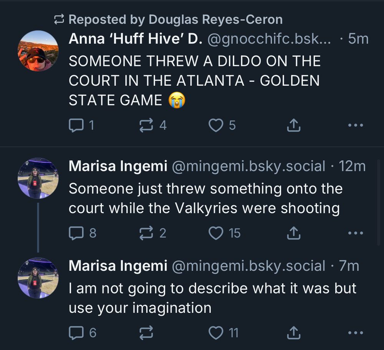Open the @gnocchifc.bsk handle link
The image size is (384, 350).
click(x=269, y=39)
